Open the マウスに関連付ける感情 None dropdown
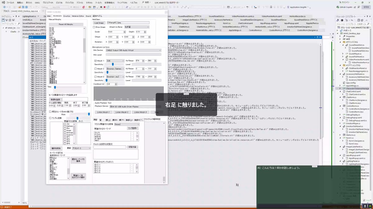Viewport: 373px width, 209px height. pos(127,124)
